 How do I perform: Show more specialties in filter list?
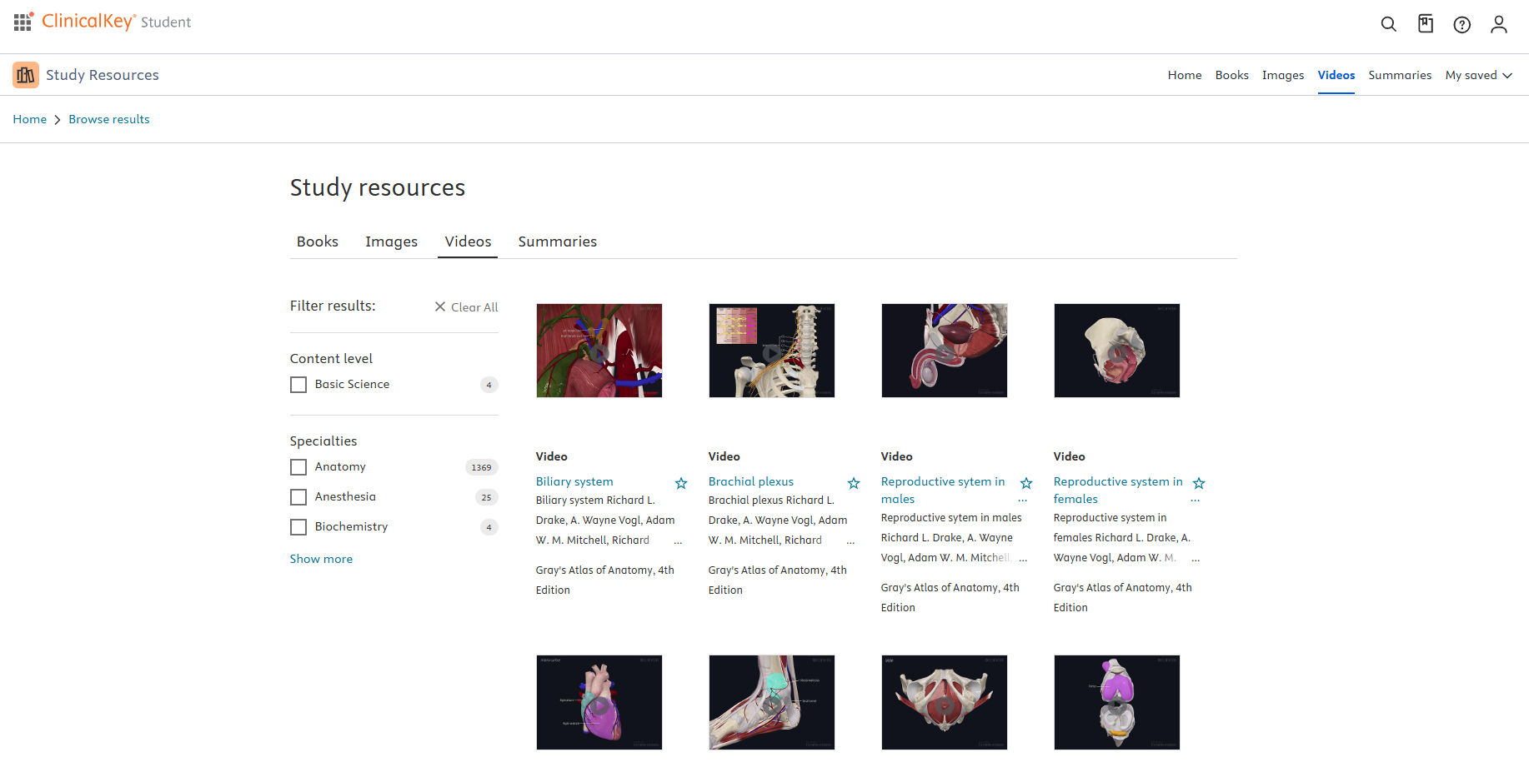coord(321,559)
